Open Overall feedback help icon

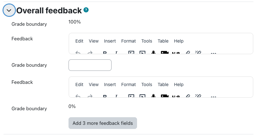[86, 10]
